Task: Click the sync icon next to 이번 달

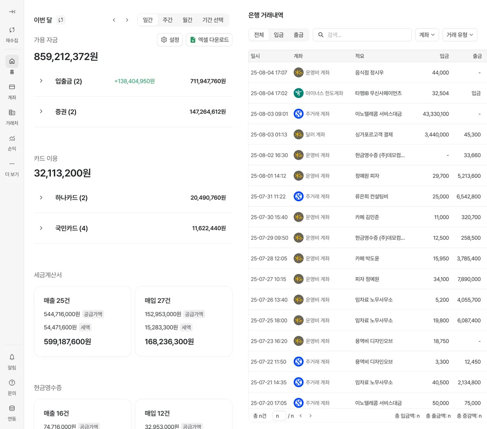Action: [60, 20]
